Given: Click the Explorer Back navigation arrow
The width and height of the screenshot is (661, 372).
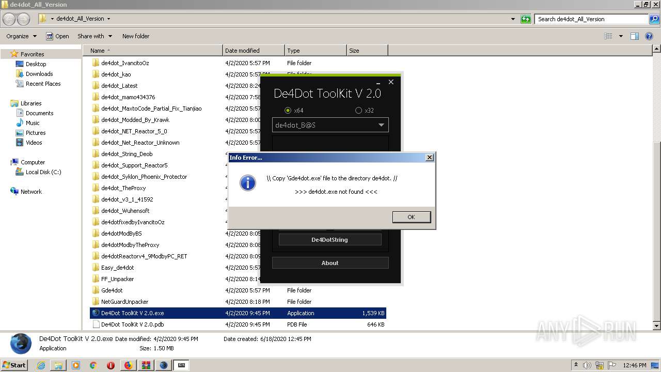Looking at the screenshot, I should tap(9, 19).
